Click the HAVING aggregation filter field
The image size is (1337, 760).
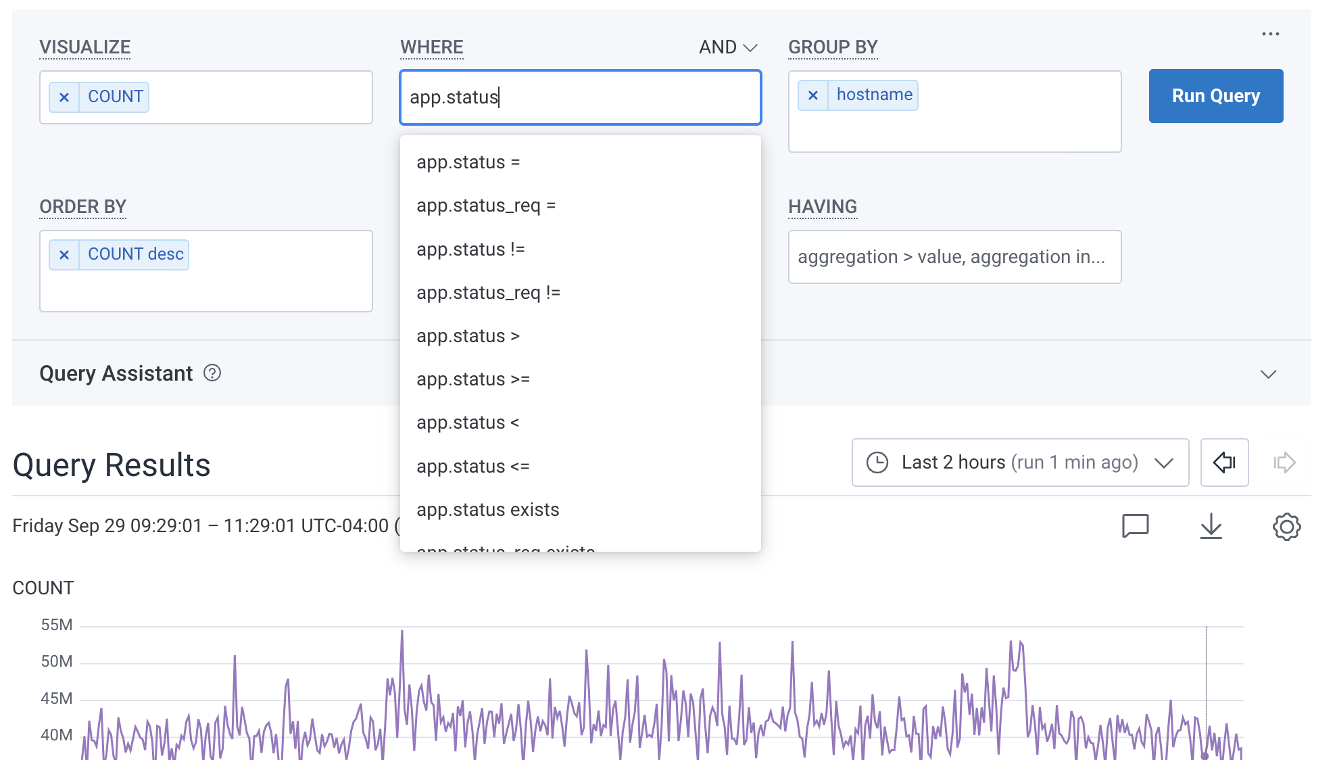(954, 257)
